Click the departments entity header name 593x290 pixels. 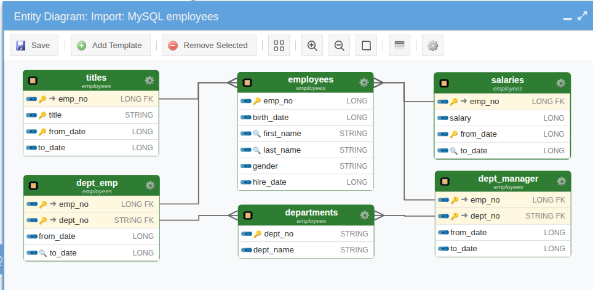[x=311, y=212]
